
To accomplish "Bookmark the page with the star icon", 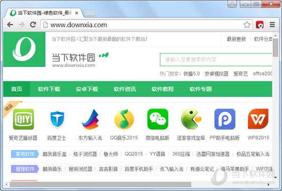I will click(247, 25).
